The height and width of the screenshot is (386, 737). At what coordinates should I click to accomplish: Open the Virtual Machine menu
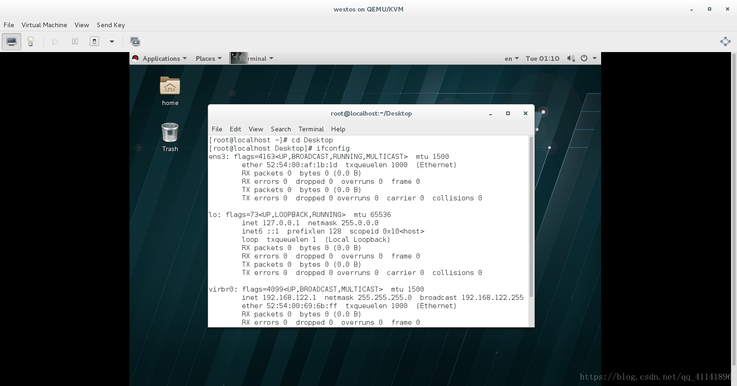pyautogui.click(x=44, y=25)
